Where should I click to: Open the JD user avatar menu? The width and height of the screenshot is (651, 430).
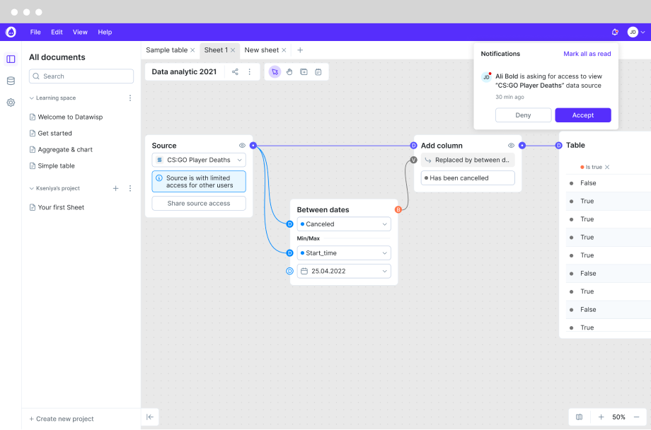point(633,32)
